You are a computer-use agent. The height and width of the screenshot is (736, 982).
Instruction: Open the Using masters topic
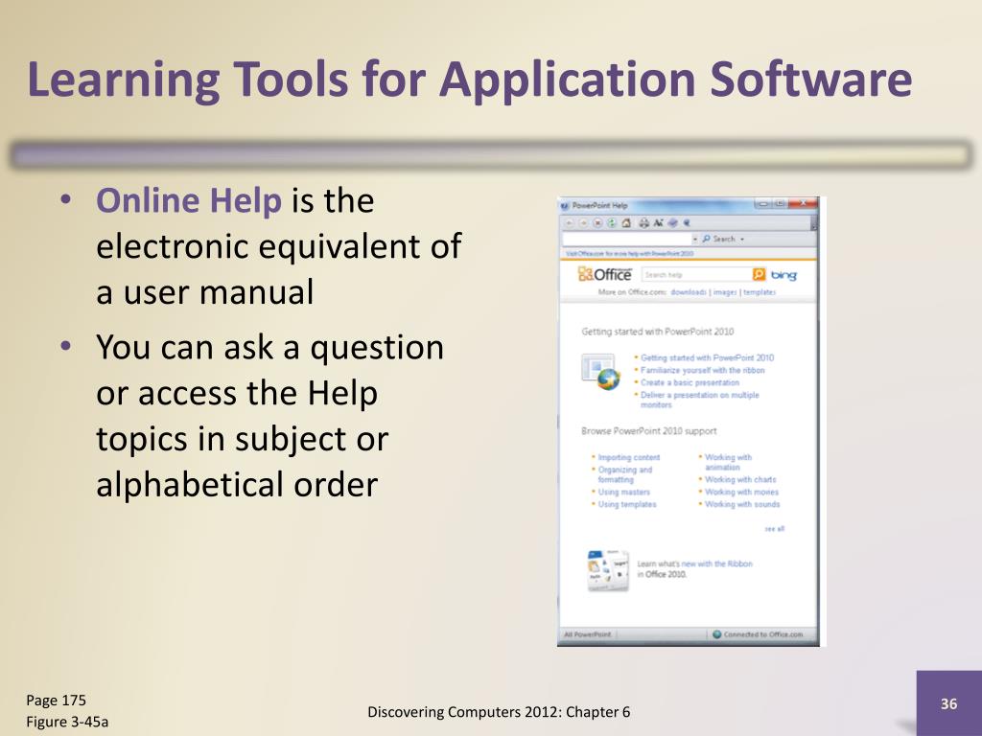point(623,492)
